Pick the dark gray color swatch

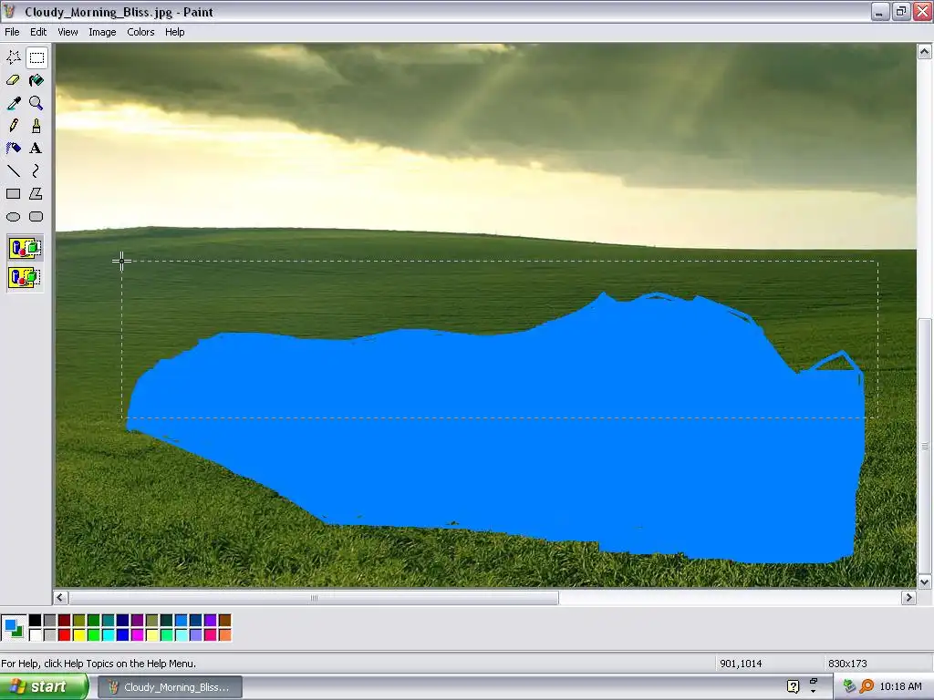(50, 620)
